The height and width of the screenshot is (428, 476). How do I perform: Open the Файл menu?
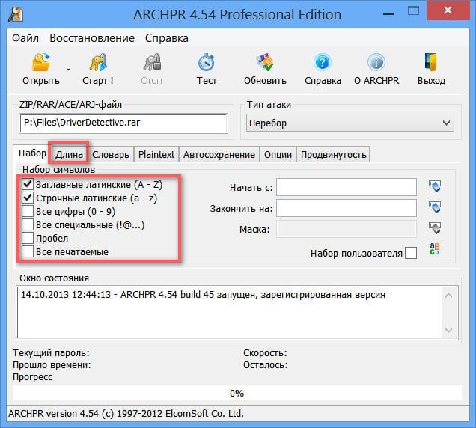(x=25, y=38)
